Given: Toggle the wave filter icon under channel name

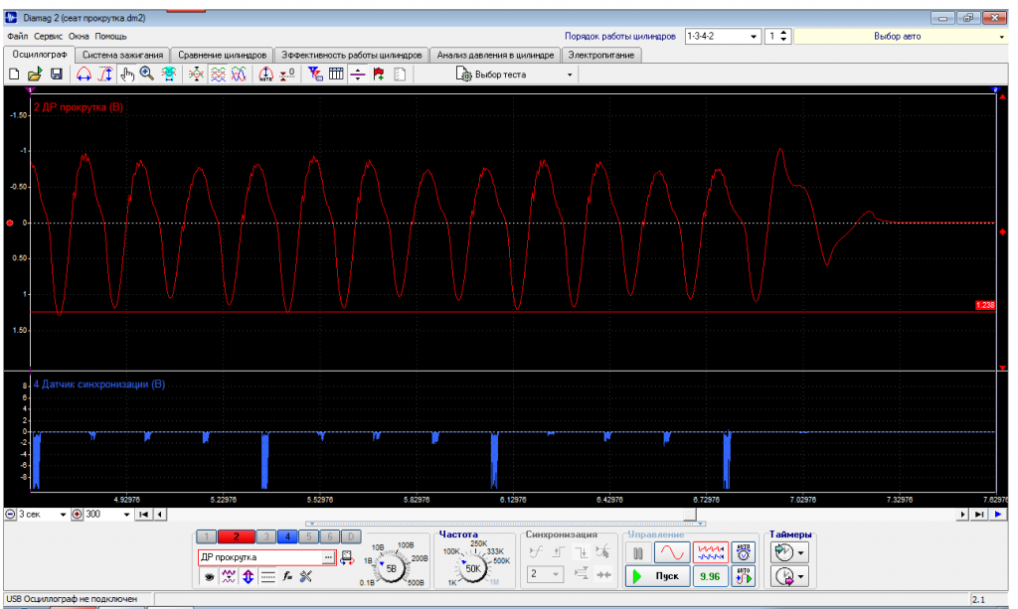Looking at the screenshot, I should click(229, 576).
